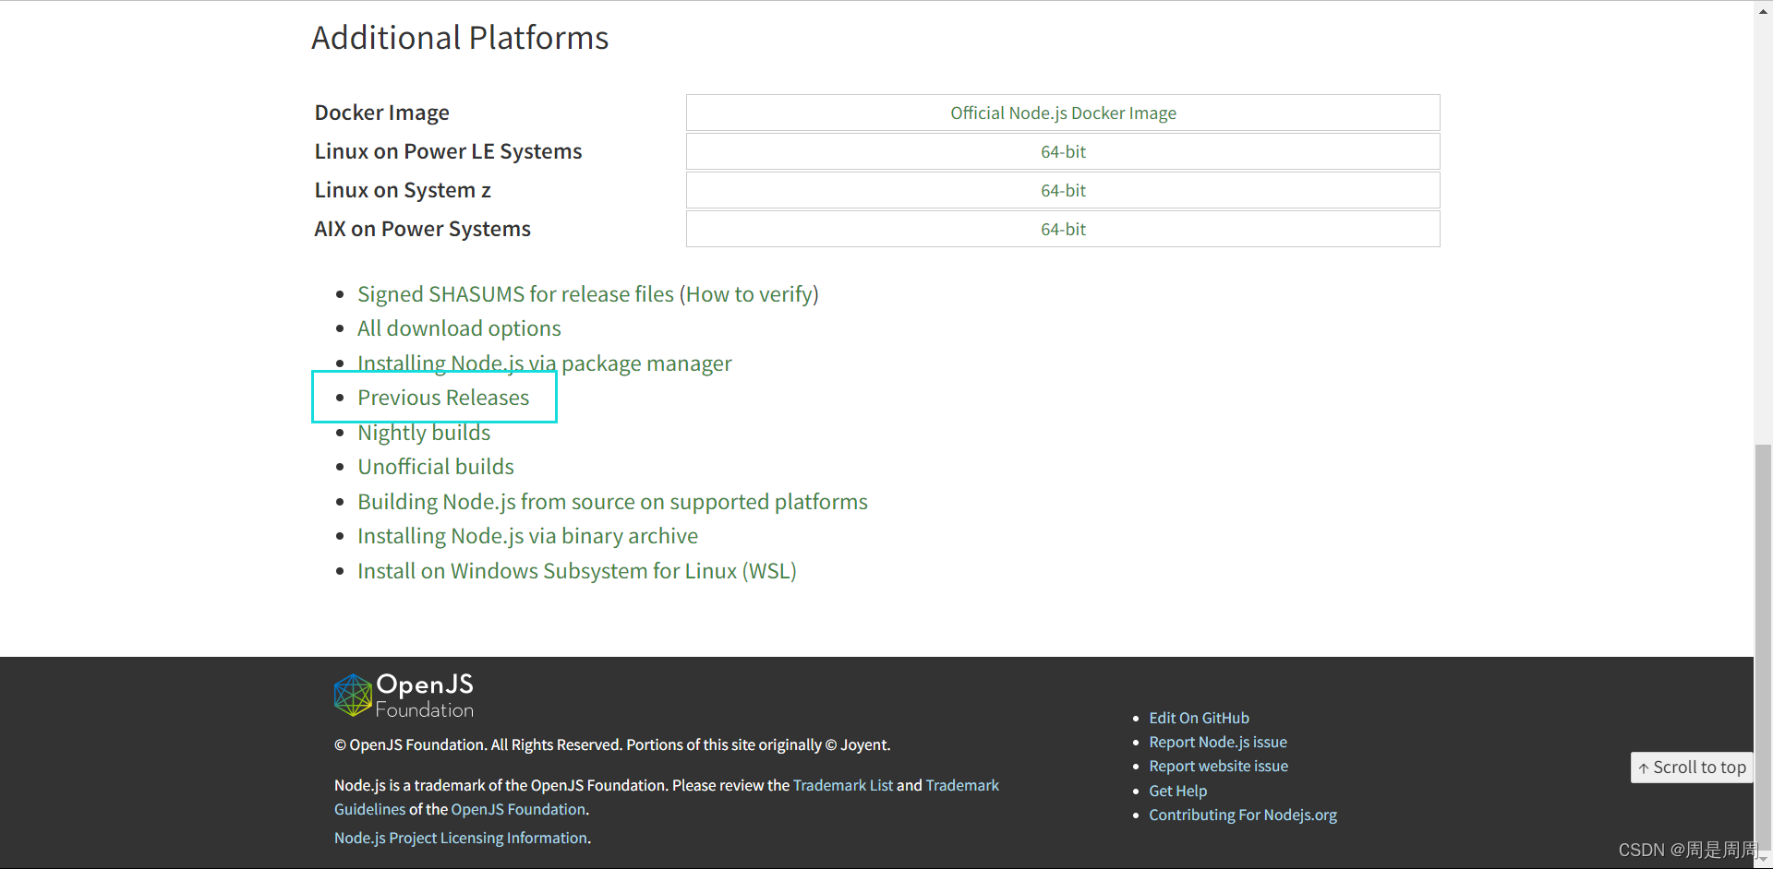Select the Linux on System z label
Viewport: 1773px width, 869px height.
(403, 190)
